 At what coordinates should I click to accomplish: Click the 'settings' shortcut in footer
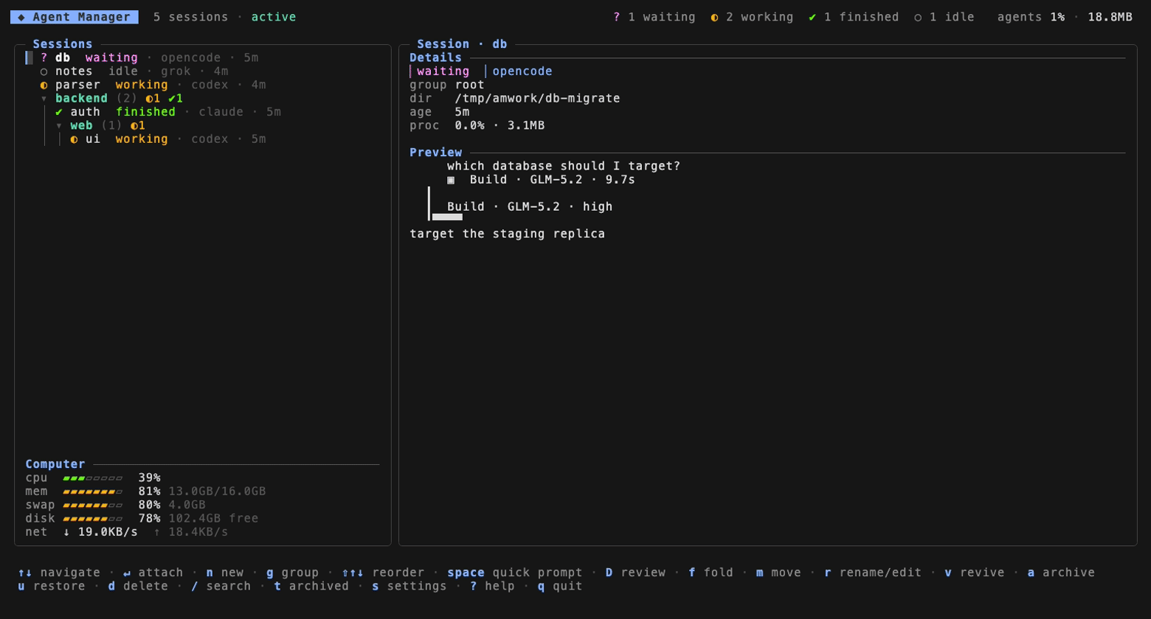click(409, 587)
